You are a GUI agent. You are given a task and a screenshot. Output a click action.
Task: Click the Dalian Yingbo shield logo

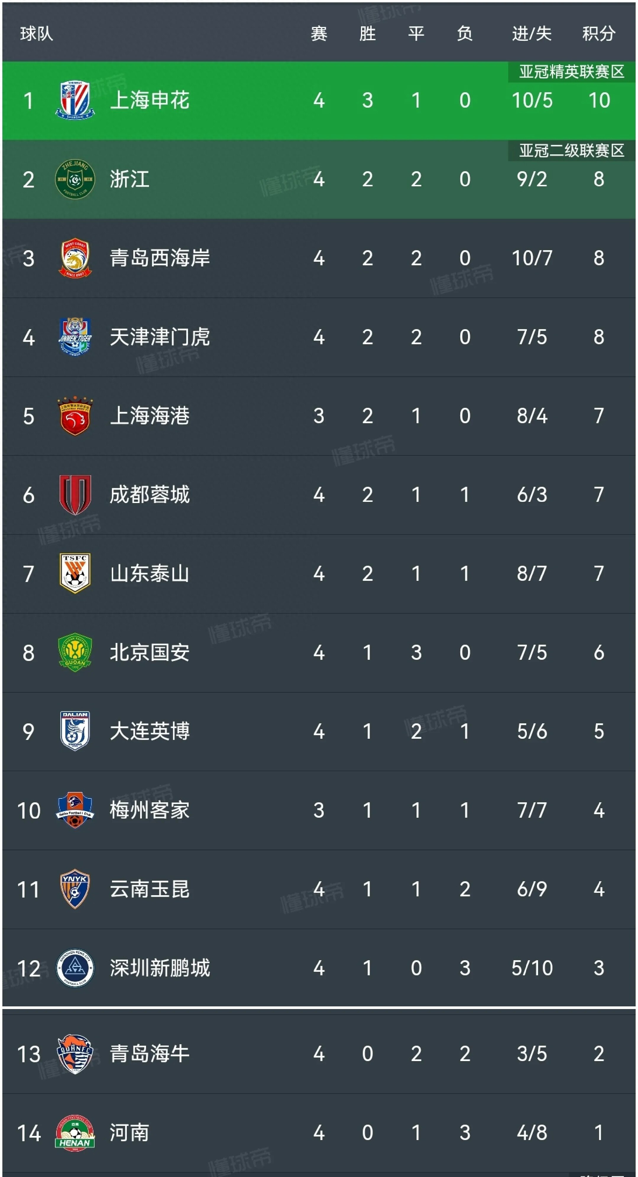coord(75,731)
